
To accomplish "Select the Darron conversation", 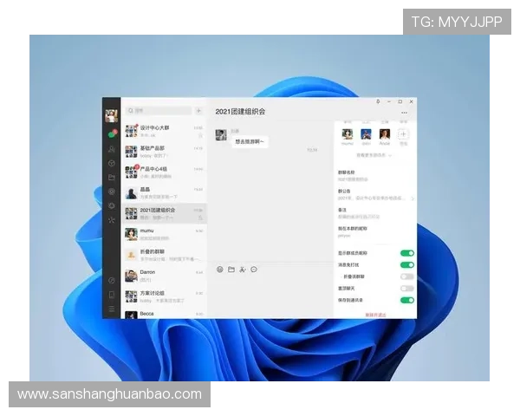I will (164, 276).
